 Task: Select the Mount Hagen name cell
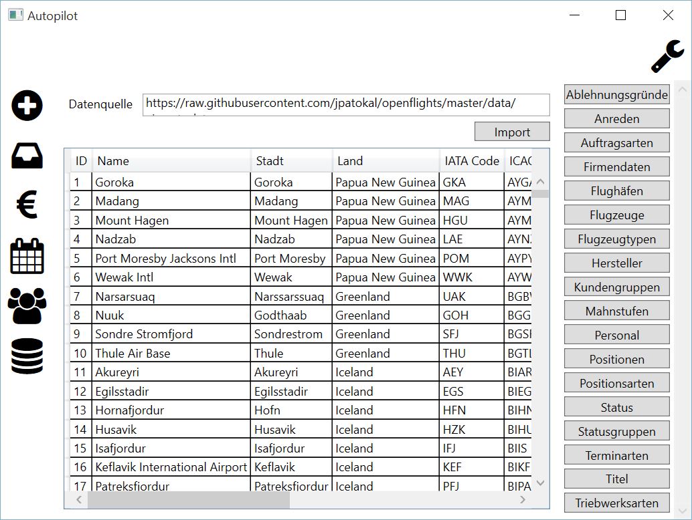pyautogui.click(x=171, y=220)
